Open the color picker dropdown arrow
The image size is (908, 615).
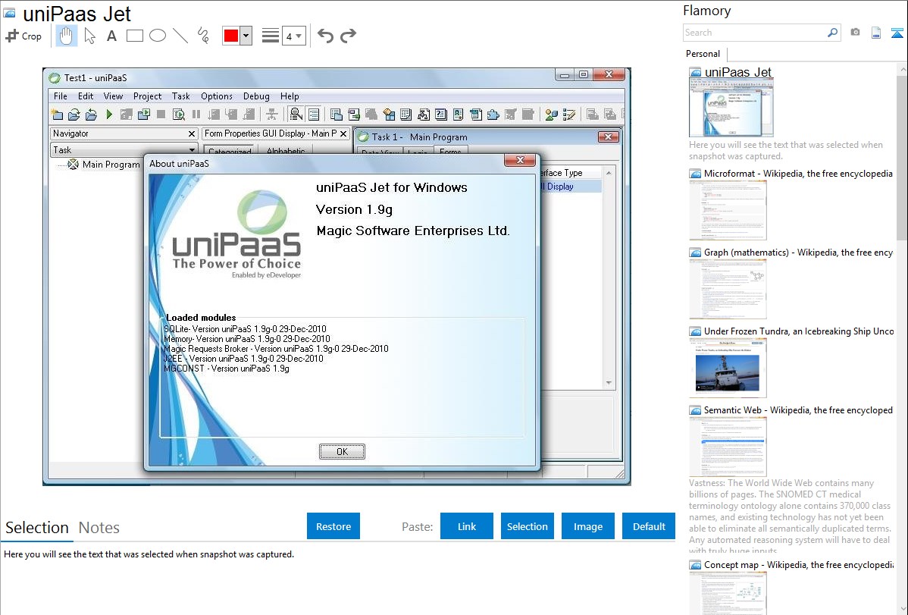(x=246, y=36)
